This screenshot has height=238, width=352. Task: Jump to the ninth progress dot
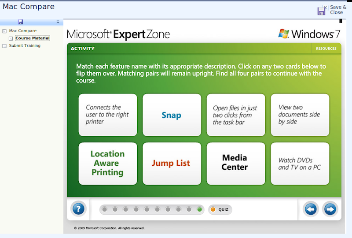189,209
